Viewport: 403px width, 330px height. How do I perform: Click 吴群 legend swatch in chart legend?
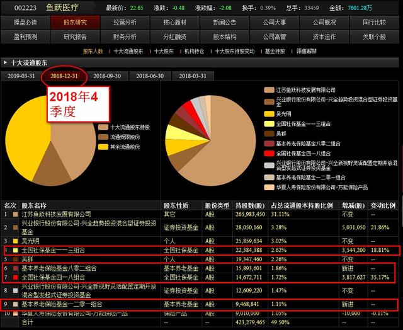269,134
